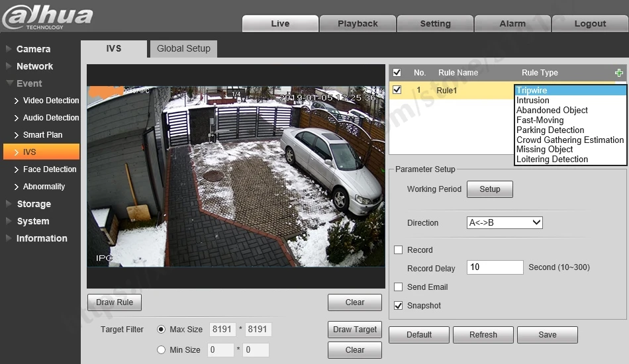Click the arrow icon beside Video Detection
This screenshot has width=629, height=364.
point(17,101)
